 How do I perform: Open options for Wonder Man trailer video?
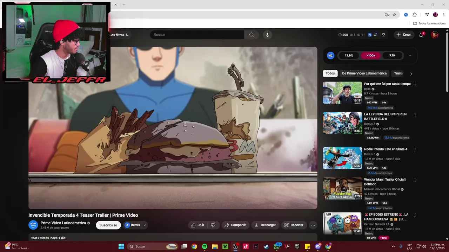415,180
